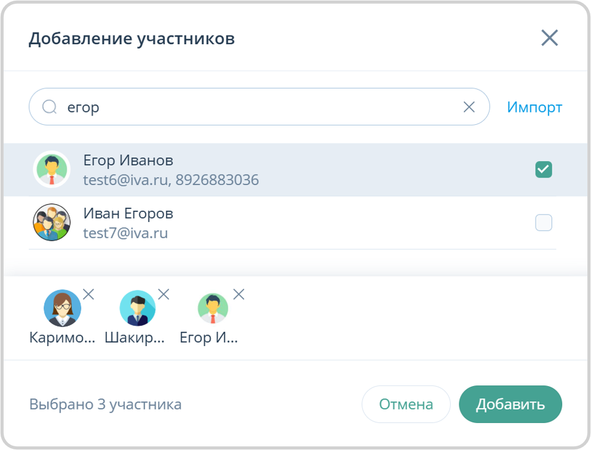Remove Егор И... from selected participants
The width and height of the screenshot is (591, 450).
coord(239,294)
